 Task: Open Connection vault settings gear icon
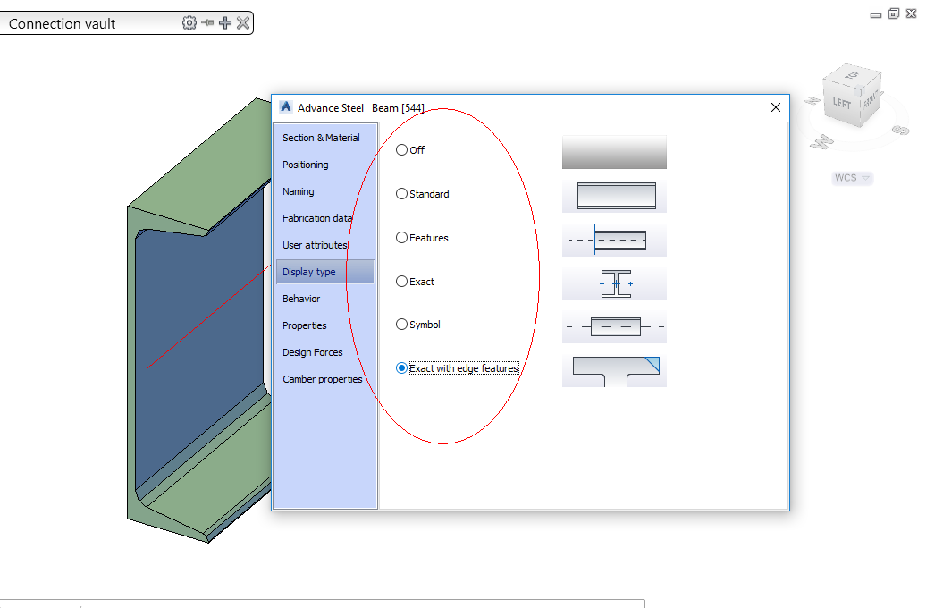click(x=189, y=22)
